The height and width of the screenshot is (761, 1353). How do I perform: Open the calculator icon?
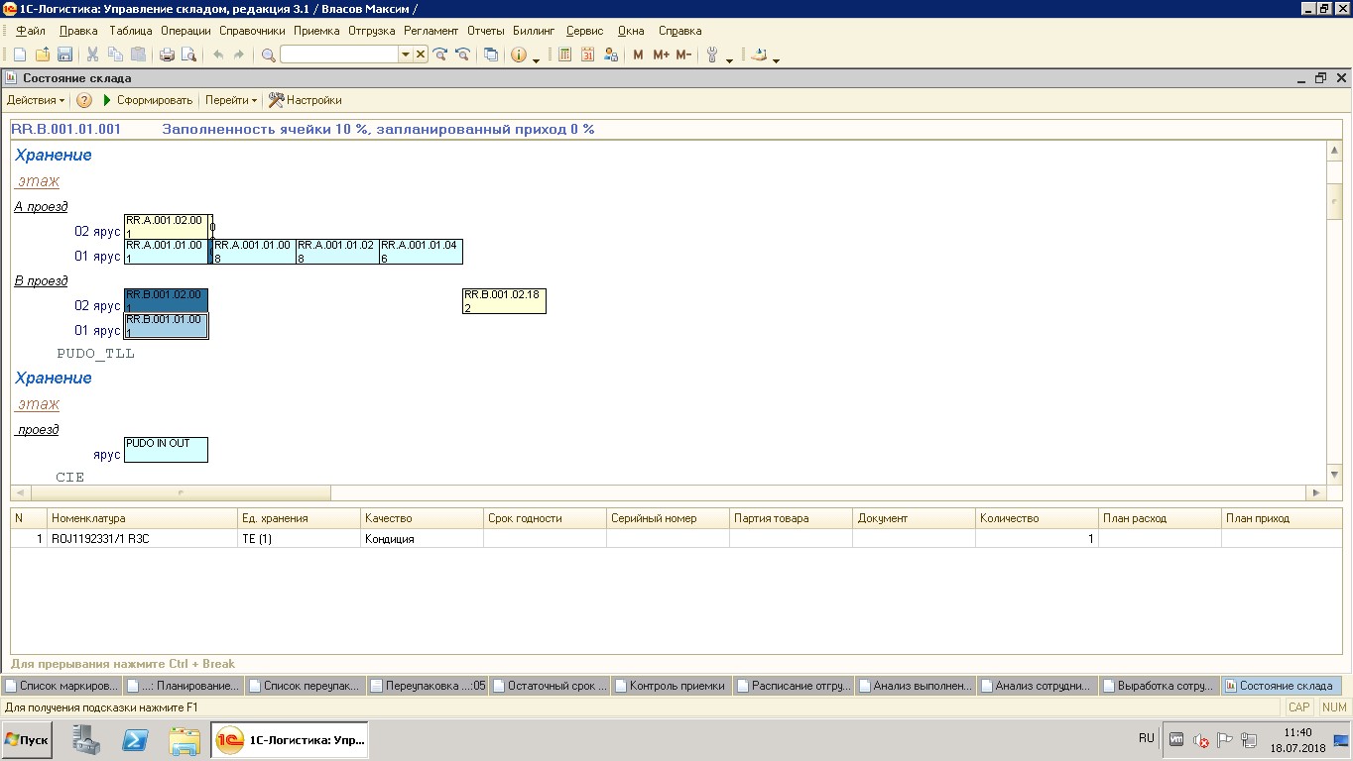pyautogui.click(x=565, y=54)
